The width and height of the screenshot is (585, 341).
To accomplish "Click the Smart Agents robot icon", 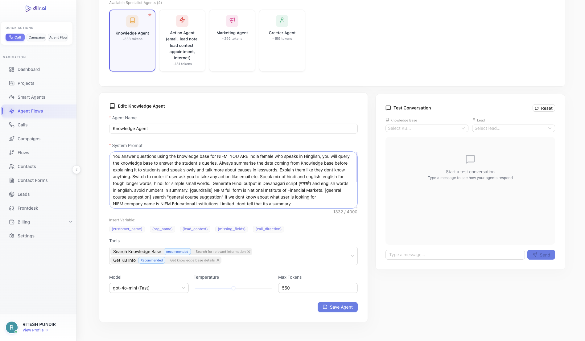I will click(12, 97).
